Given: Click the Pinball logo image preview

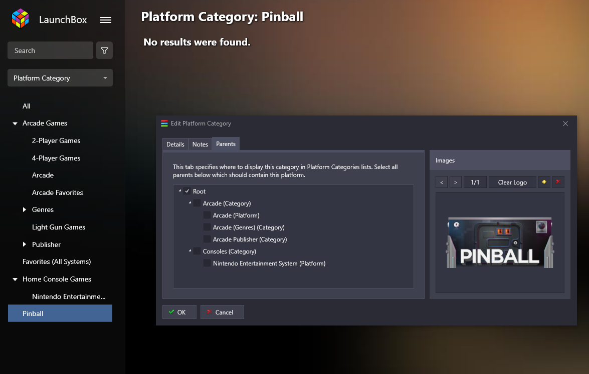Looking at the screenshot, I should pyautogui.click(x=500, y=242).
